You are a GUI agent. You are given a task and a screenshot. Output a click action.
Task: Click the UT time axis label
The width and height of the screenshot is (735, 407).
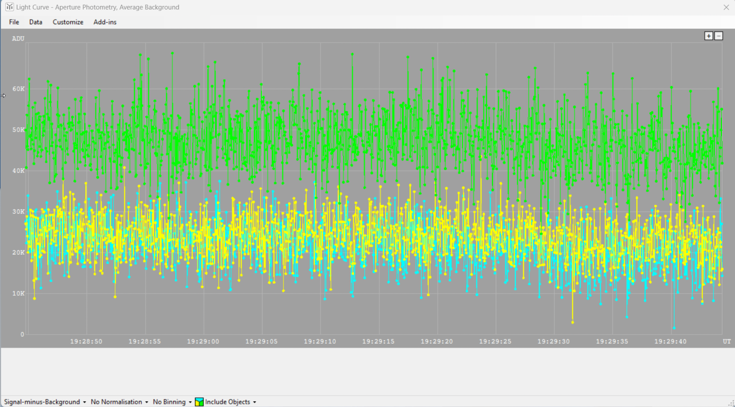726,341
